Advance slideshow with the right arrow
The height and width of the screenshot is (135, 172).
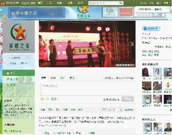[x=132, y=44]
